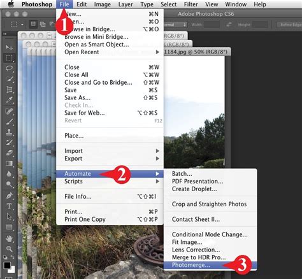
Task: Click the swap width and height icon
Action: (x=229, y=24)
